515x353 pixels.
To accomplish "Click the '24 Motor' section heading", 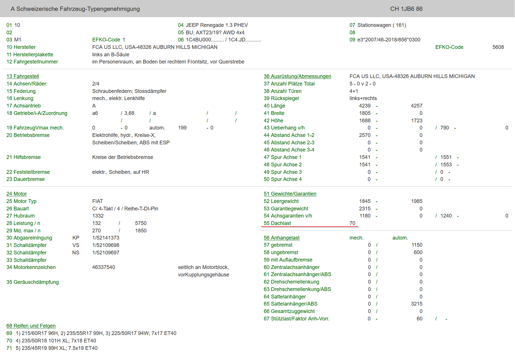I will point(17,194).
